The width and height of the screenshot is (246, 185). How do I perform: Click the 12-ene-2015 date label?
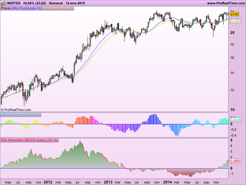click(x=75, y=3)
